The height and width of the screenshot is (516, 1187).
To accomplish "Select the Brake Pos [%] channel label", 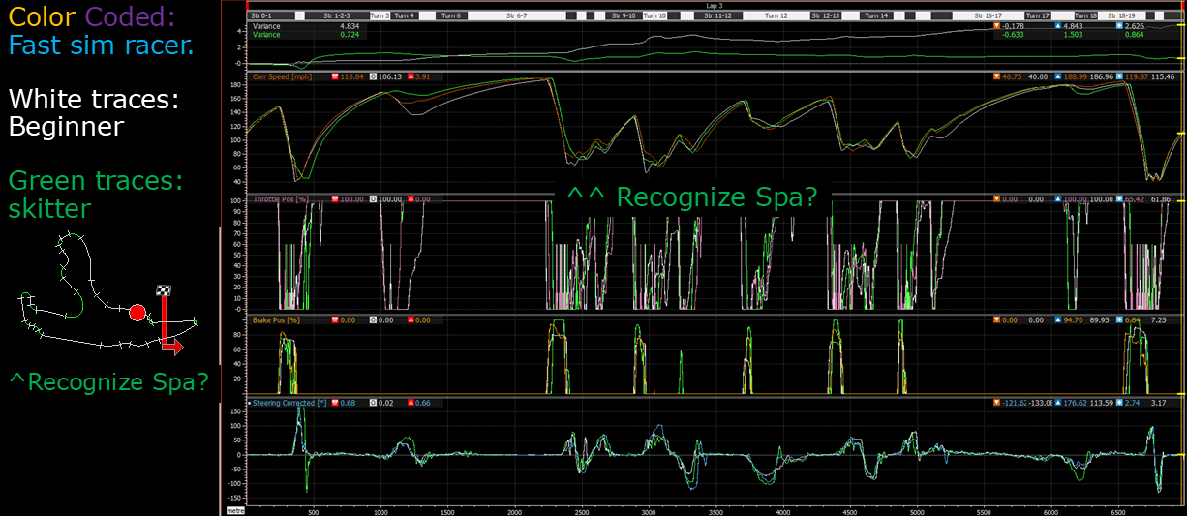I will coord(276,319).
